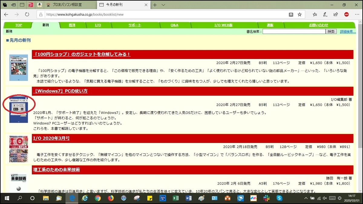363x204 pixels.
Task: Click the set tabs aside icon
Action: coord(14,5)
